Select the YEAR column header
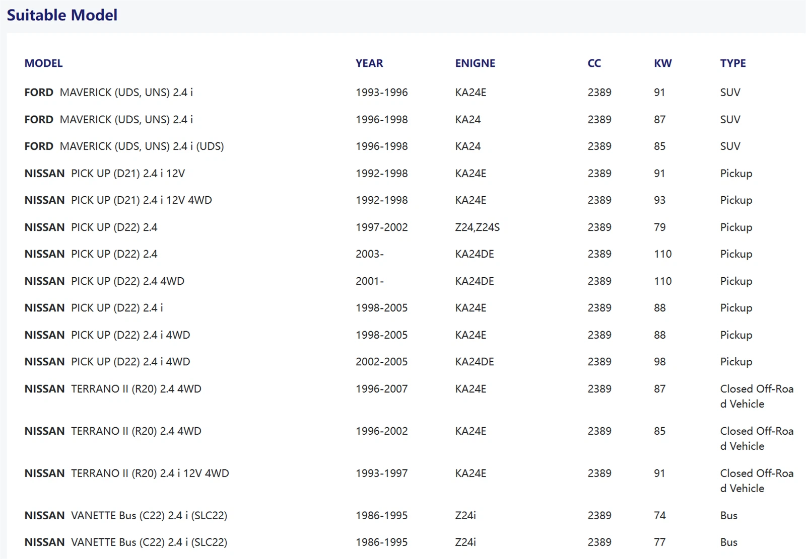Image resolution: width=806 pixels, height=559 pixels. click(x=369, y=63)
